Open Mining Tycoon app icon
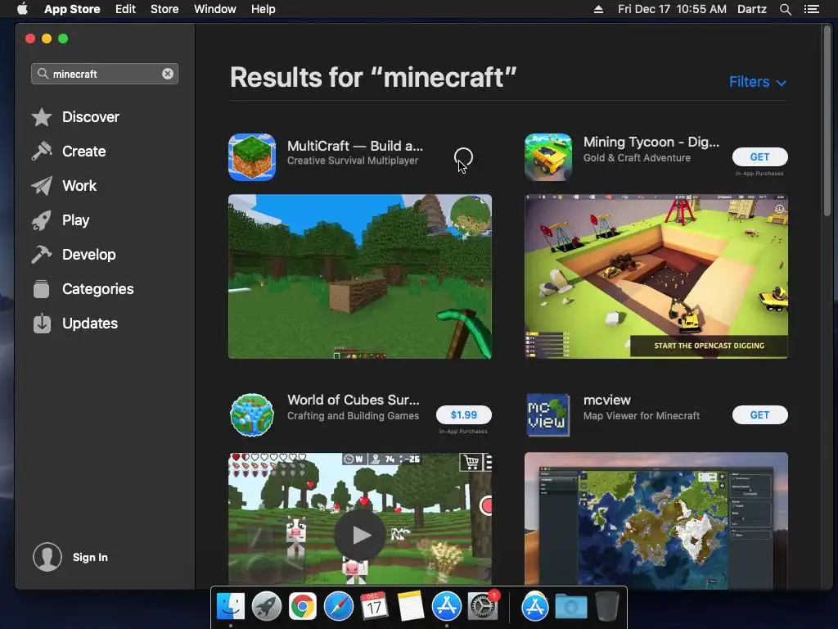This screenshot has height=629, width=838. coord(548,157)
